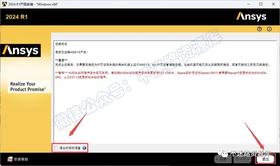Image resolution: width=280 pixels, height=166 pixels.
Task: Open the 安装帮助 link
Action: pyautogui.click(x=21, y=159)
